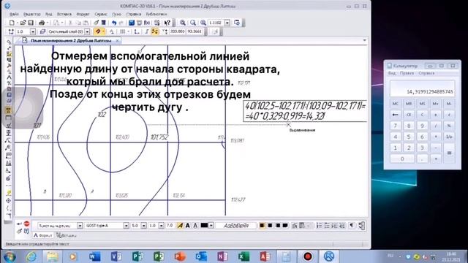Expand the document tabs list arrow
Image resolution: width=468 pixels, height=263 pixels.
(364, 40)
